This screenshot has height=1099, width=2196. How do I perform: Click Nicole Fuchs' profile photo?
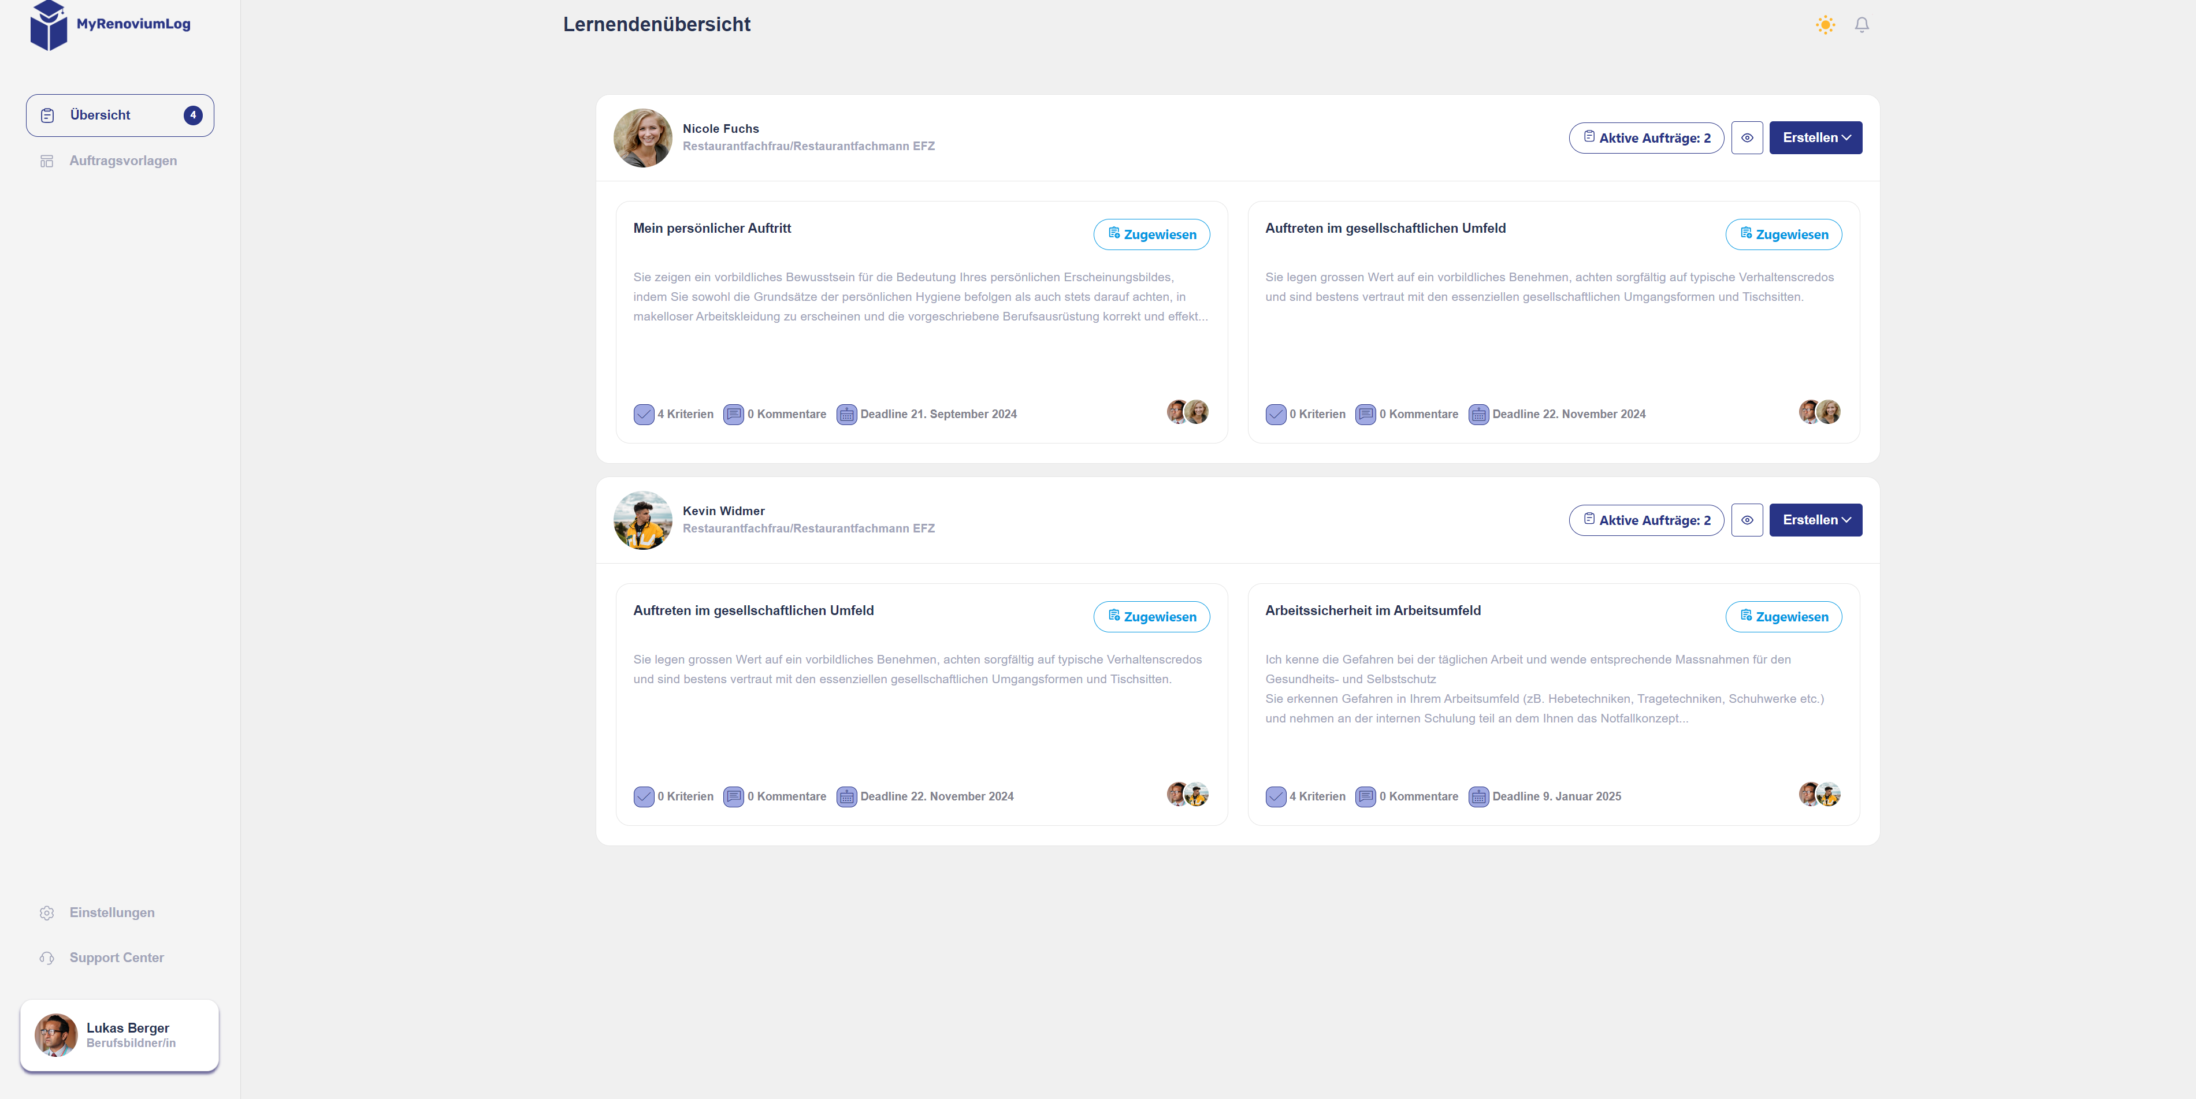(x=643, y=138)
